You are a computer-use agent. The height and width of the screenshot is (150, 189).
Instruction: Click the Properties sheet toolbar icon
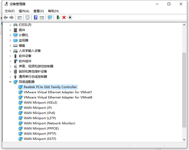tap(27, 18)
